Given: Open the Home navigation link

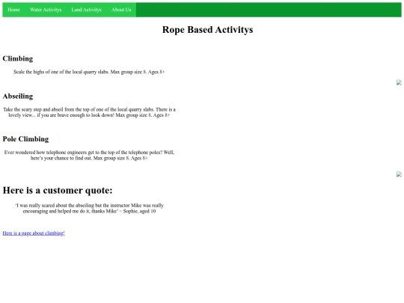Looking at the screenshot, I should 13,10.
